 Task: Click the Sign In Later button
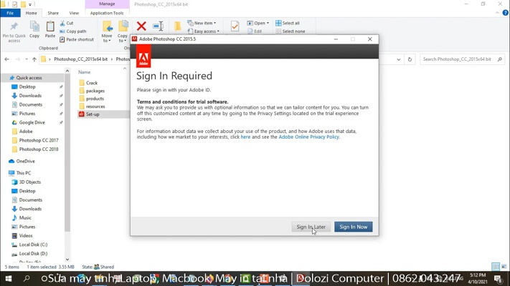[x=311, y=227]
